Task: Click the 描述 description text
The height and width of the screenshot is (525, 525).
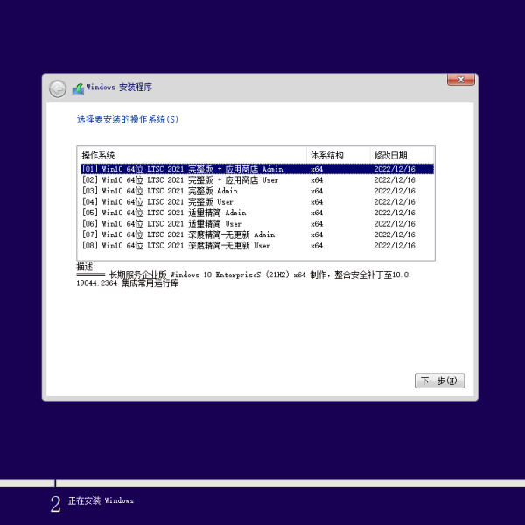Action: pyautogui.click(x=243, y=276)
